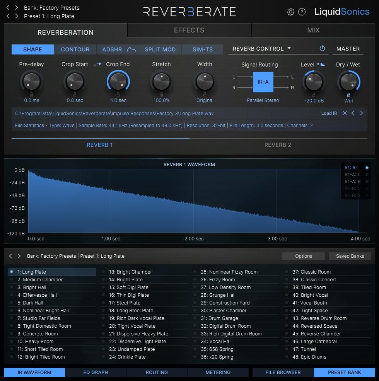Viewport: 379px width, 381px height.
Task: Switch to the Mix tab
Action: click(x=313, y=30)
